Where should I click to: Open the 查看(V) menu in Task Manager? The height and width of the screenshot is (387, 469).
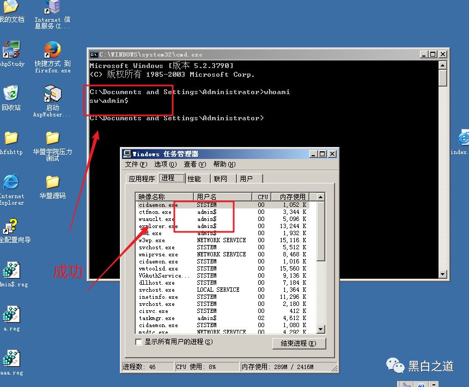194,164
